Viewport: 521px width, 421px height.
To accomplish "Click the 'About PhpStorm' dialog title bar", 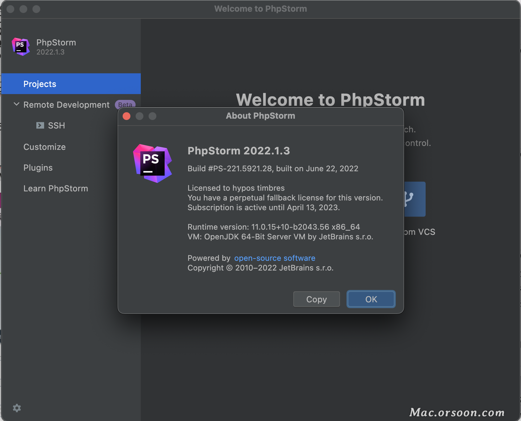I will coord(260,116).
